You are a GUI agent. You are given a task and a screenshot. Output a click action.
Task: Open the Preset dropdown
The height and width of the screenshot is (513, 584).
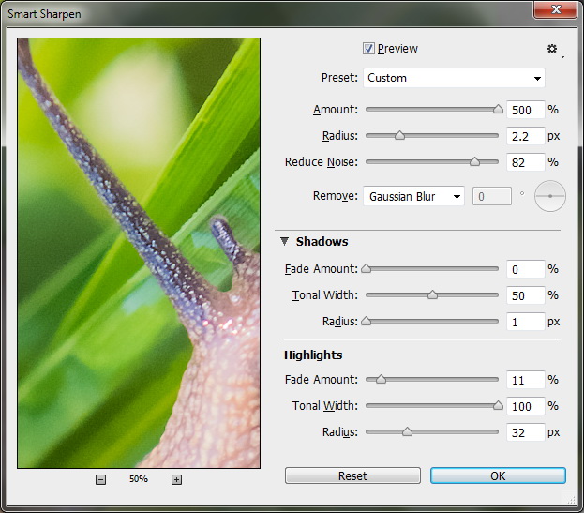click(454, 78)
